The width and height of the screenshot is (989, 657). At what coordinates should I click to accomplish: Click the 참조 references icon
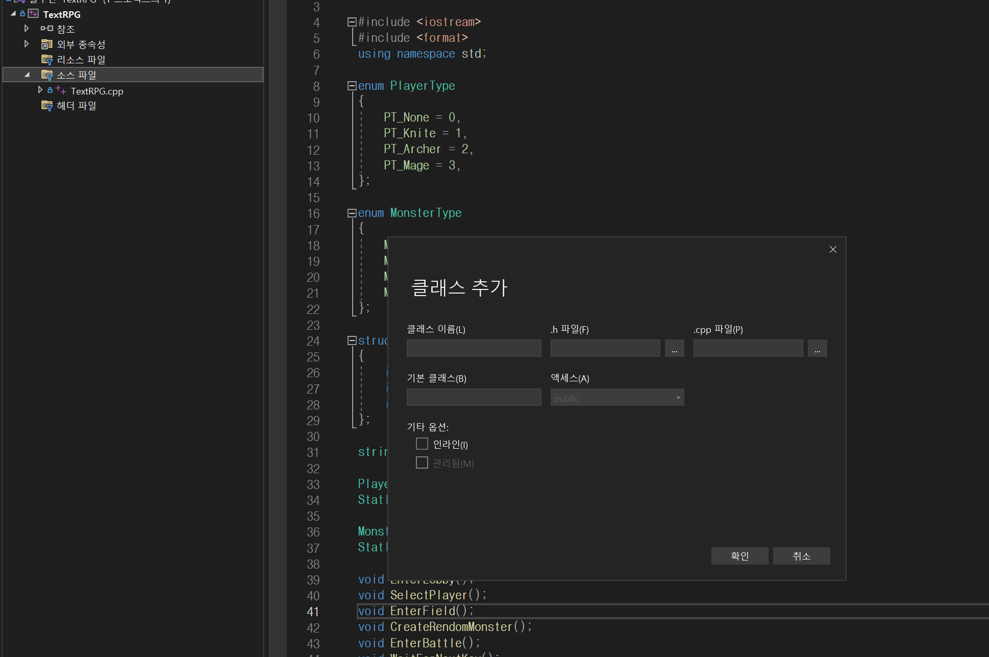pyautogui.click(x=46, y=29)
